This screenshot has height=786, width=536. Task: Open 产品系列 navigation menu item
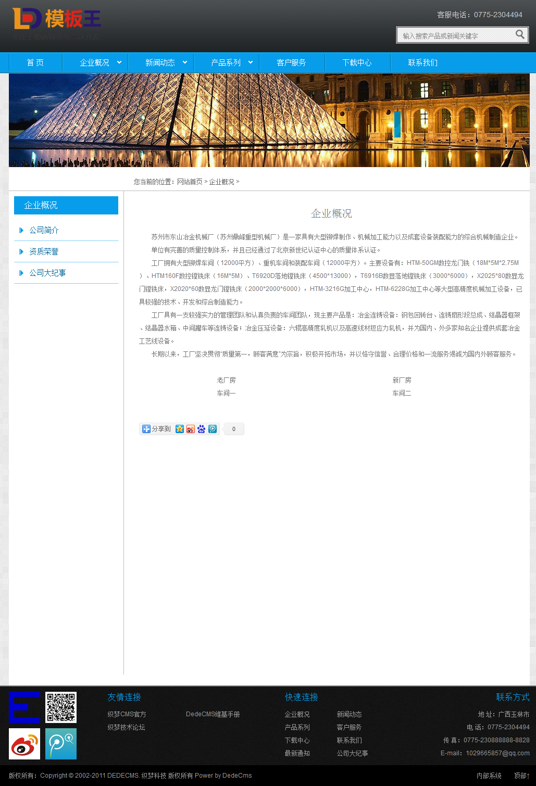(226, 62)
